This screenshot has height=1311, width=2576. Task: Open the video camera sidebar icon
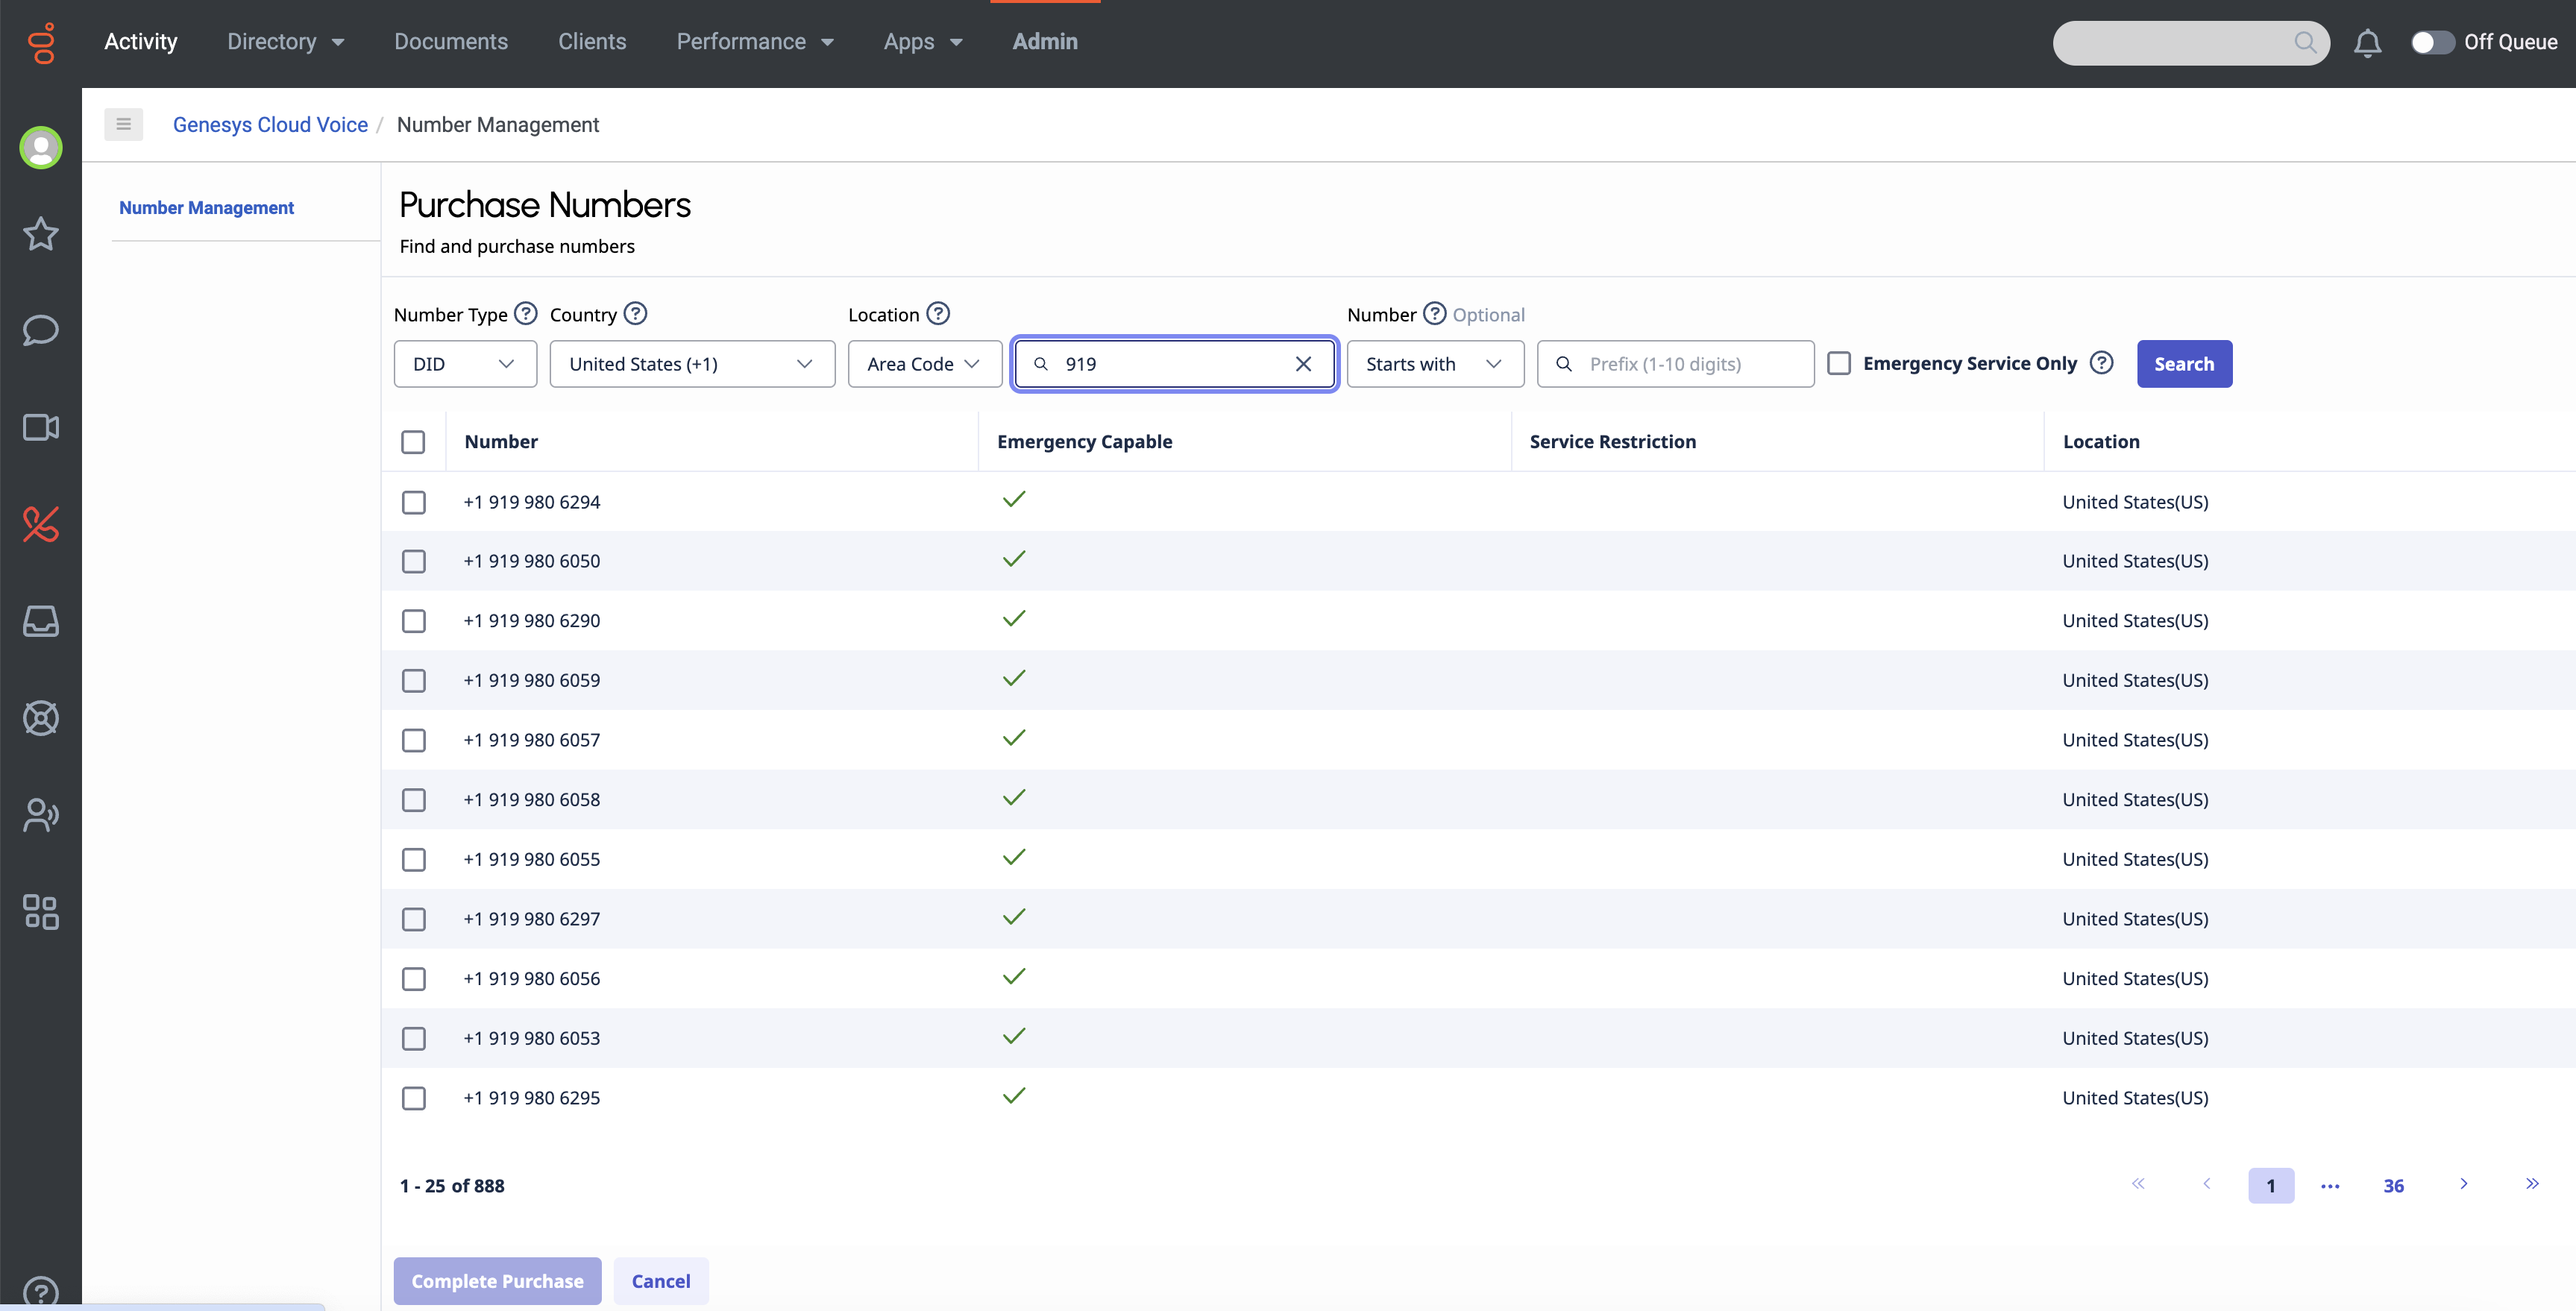coord(41,427)
